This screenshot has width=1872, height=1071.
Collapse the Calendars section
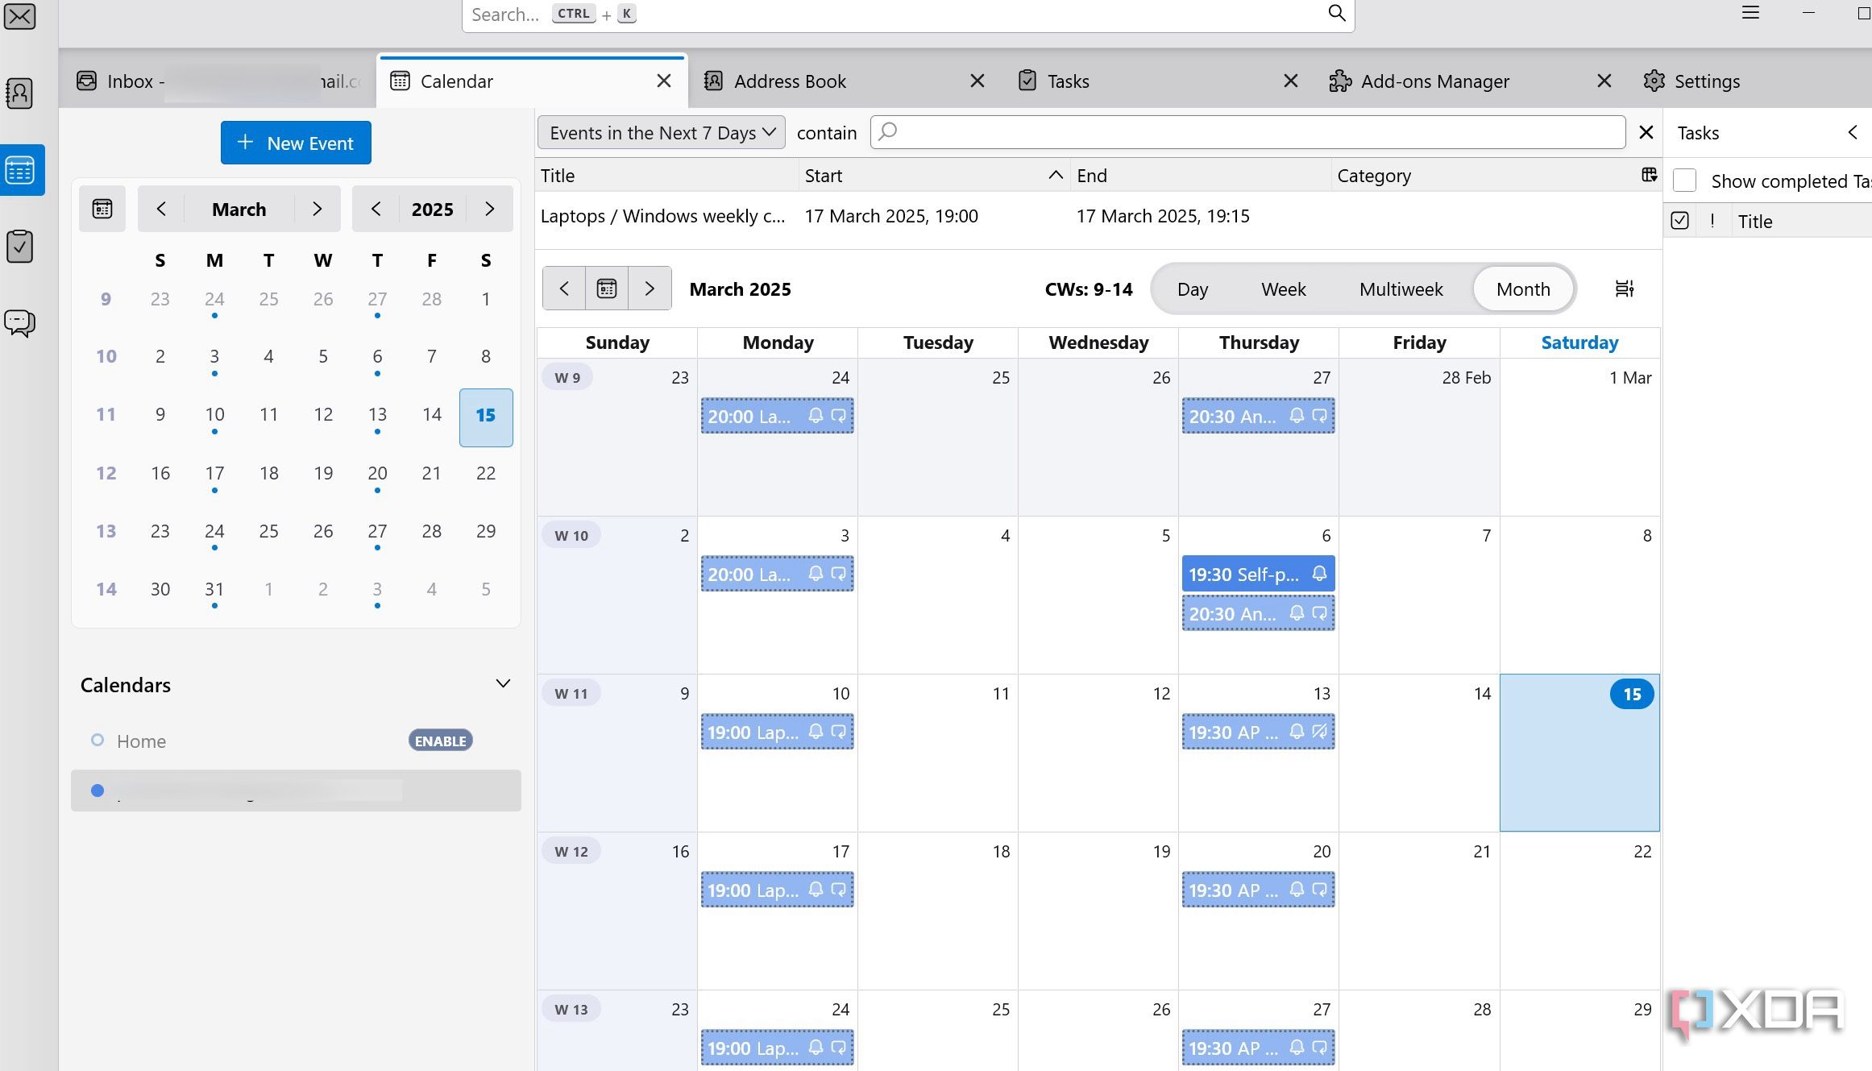(x=503, y=684)
